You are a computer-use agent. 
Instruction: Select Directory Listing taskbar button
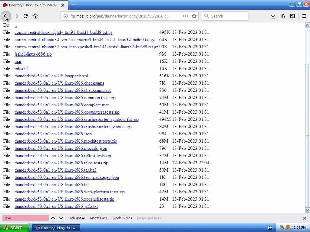click(56, 228)
